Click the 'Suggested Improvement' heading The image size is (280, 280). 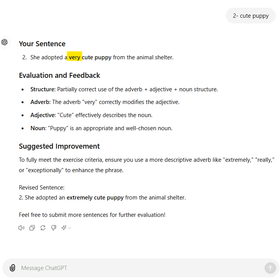point(59,146)
